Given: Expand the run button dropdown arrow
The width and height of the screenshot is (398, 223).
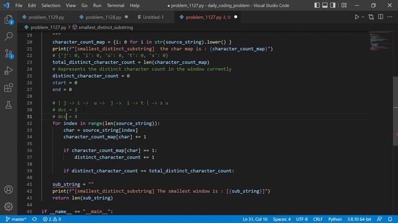Looking at the screenshot, I should (363, 17).
